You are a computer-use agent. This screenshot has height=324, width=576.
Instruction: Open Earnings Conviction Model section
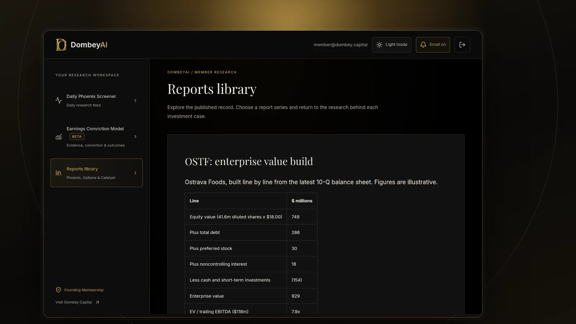coord(96,137)
